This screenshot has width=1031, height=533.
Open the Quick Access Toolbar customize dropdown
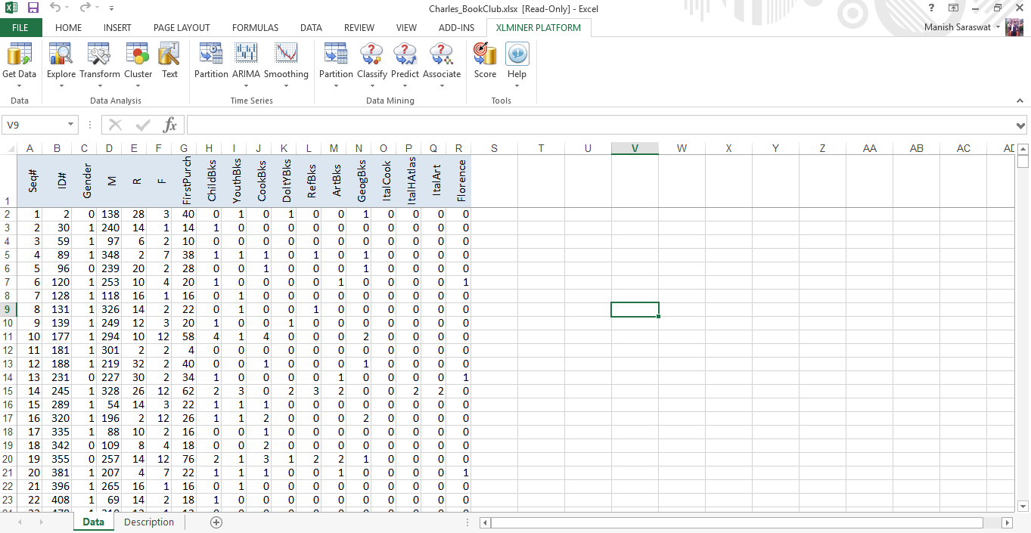point(111,8)
